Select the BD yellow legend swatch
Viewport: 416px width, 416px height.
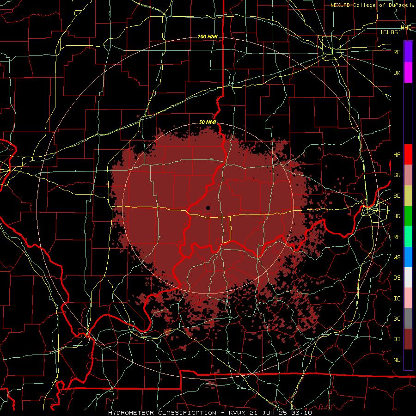tap(408, 196)
